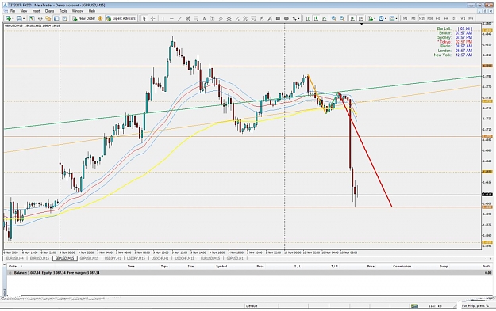Select the arrow Cursor tool
Image resolution: width=496 pixels, height=311 pixels.
click(x=144, y=19)
